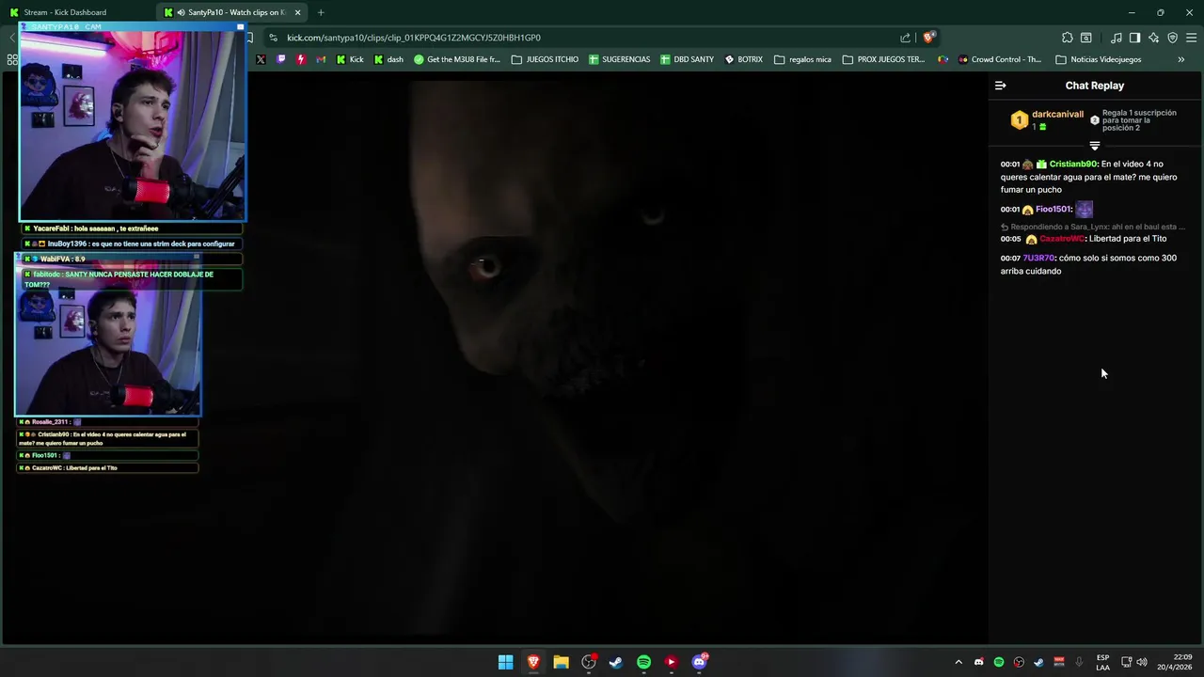Click username Cristianb90 in chat replay
Viewport: 1204px width, 677px height.
(x=1073, y=164)
